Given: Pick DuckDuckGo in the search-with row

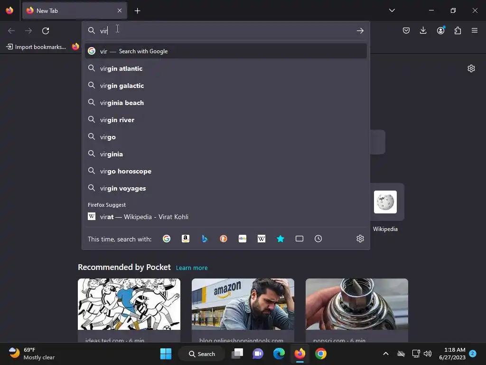Looking at the screenshot, I should [224, 239].
